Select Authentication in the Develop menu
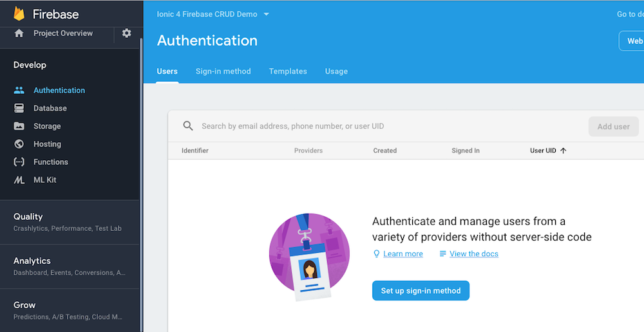644x332 pixels. coord(59,90)
